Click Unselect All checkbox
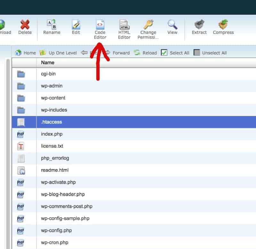 click(x=197, y=53)
